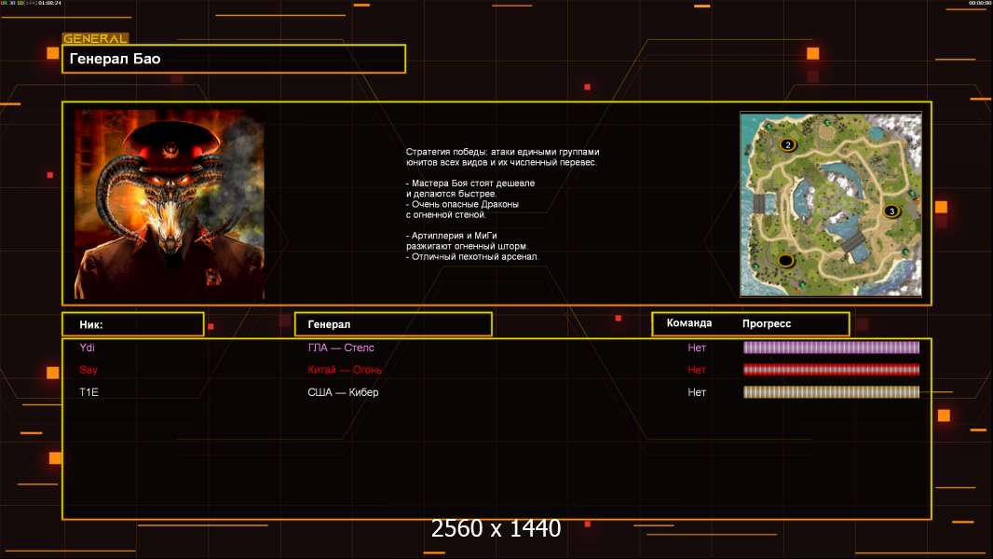
Task: Click the Генерал column header
Action: point(393,324)
